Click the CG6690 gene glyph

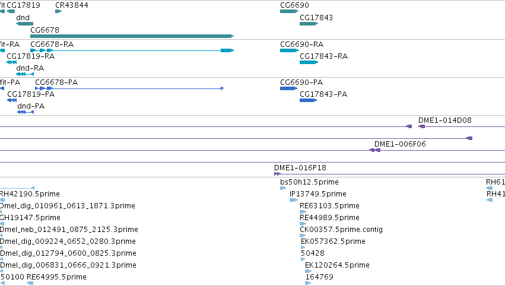pos(289,11)
